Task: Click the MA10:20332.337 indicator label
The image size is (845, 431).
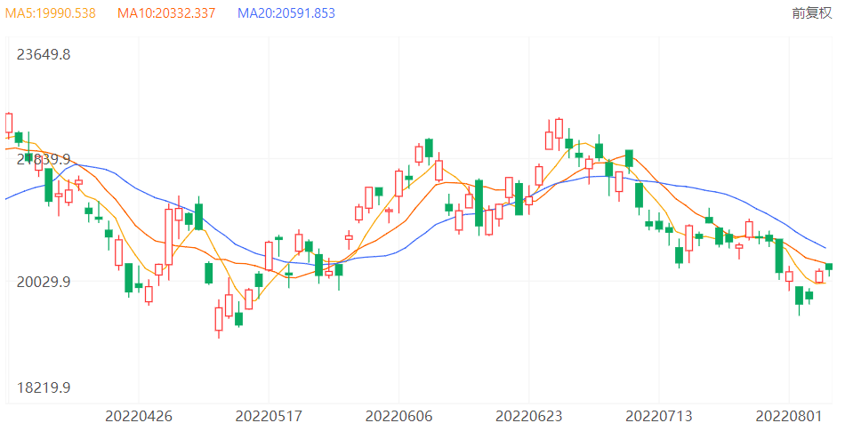Action: point(166,13)
